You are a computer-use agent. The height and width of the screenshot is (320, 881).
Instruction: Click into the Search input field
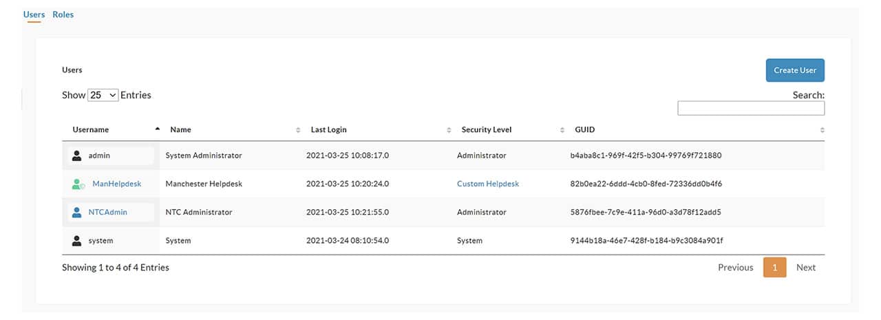coord(751,108)
